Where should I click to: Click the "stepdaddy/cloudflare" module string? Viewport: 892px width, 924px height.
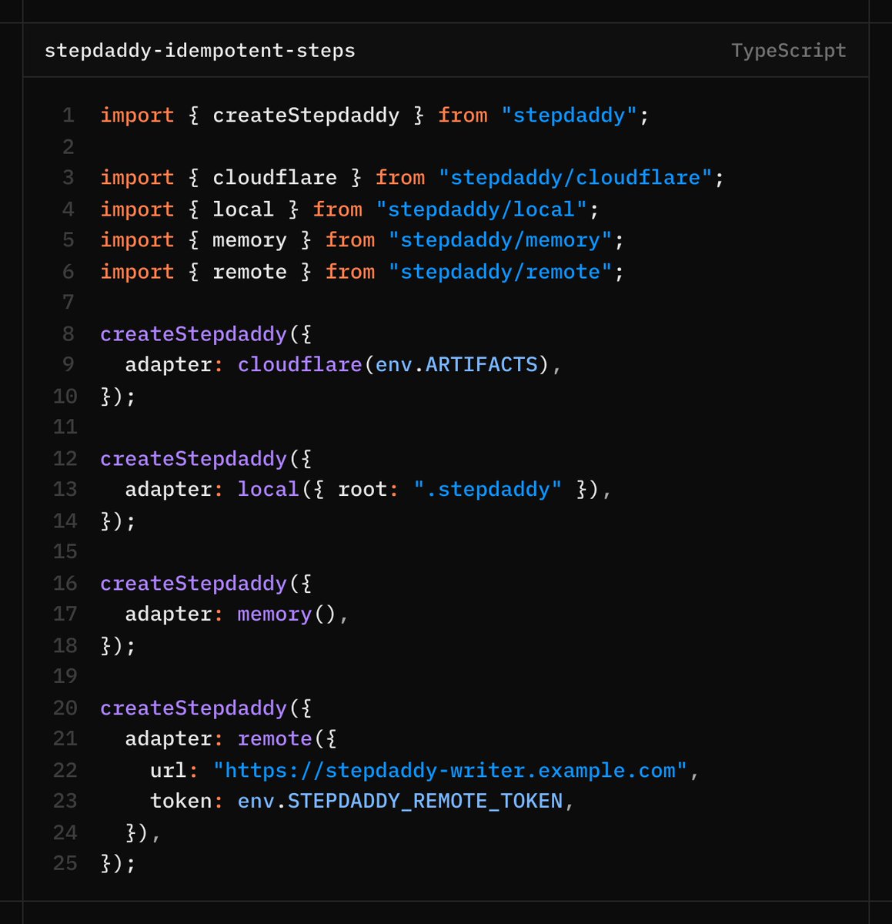(x=576, y=178)
